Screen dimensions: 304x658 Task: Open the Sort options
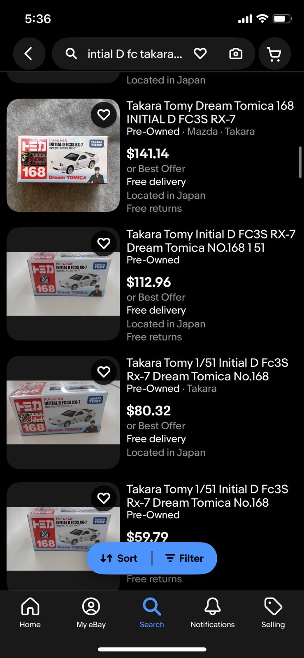point(119,558)
